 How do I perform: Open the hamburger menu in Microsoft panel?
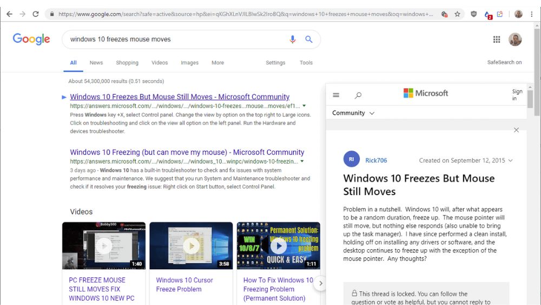pos(336,95)
